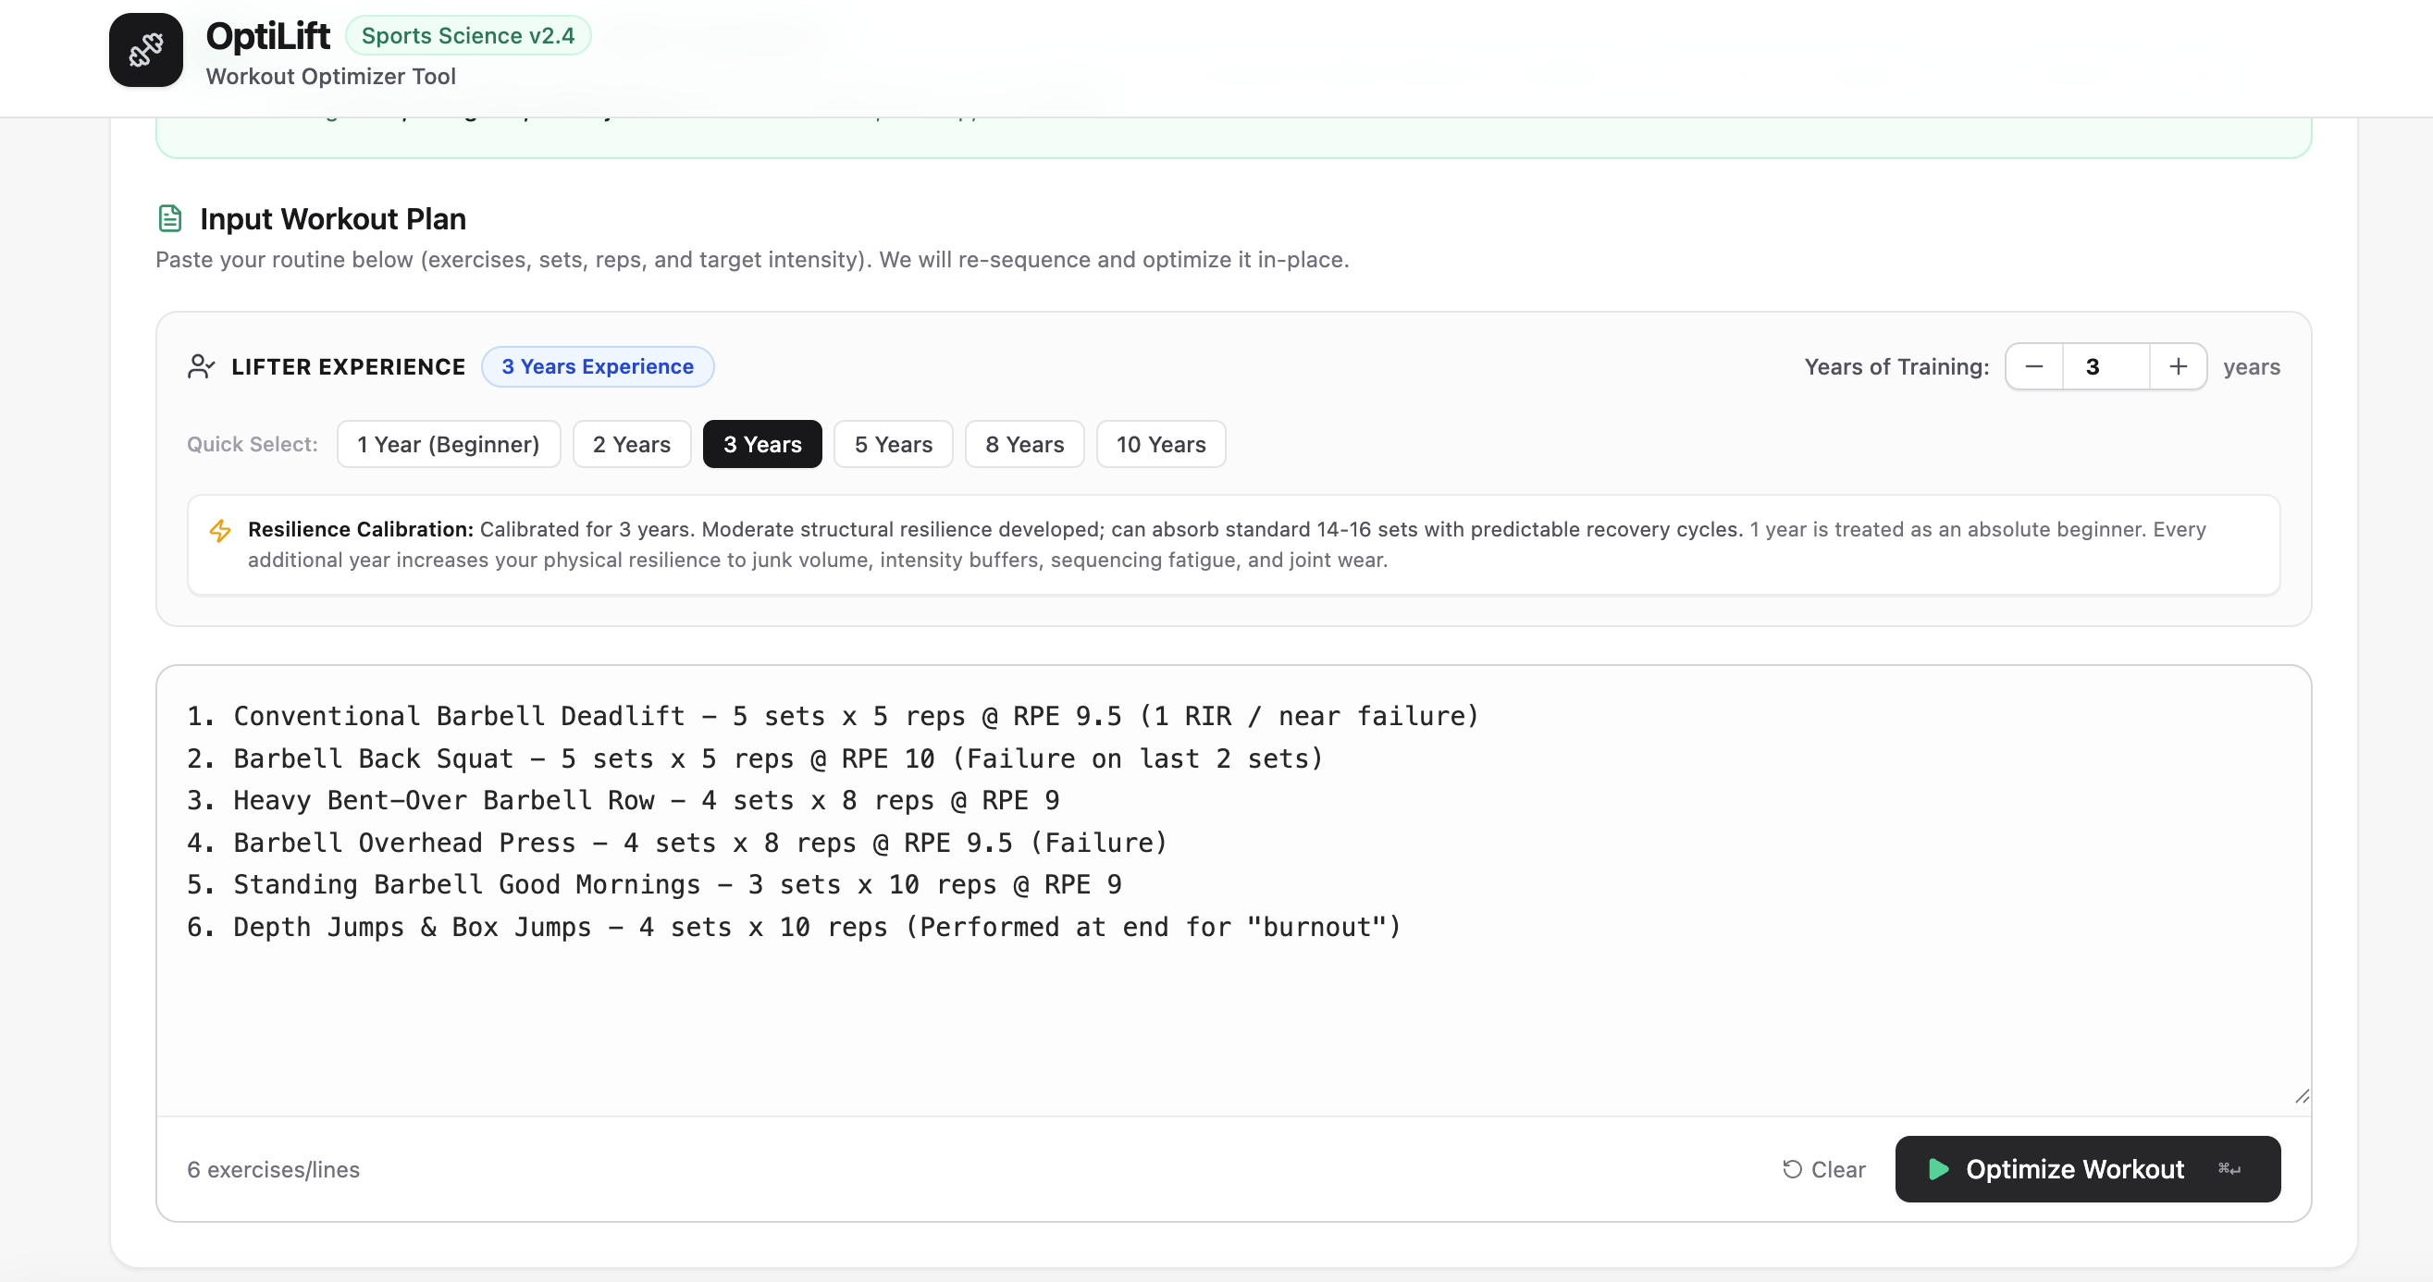Screen dimensions: 2433x1282
Task: Select the 3 Years quick option
Action: pos(762,444)
